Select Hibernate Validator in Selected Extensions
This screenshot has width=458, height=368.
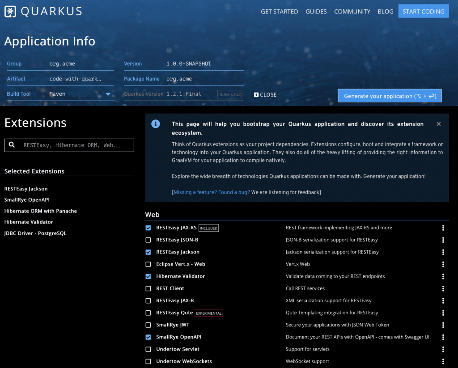[29, 222]
